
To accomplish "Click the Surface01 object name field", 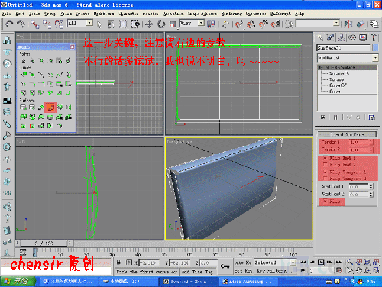I will click(x=344, y=48).
